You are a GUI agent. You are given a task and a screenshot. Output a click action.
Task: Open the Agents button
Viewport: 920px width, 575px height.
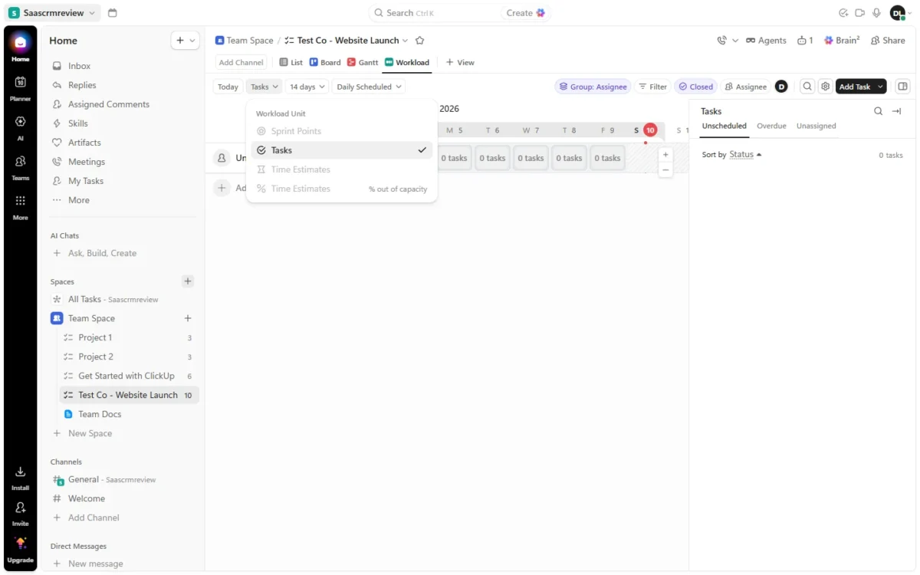[766, 41]
